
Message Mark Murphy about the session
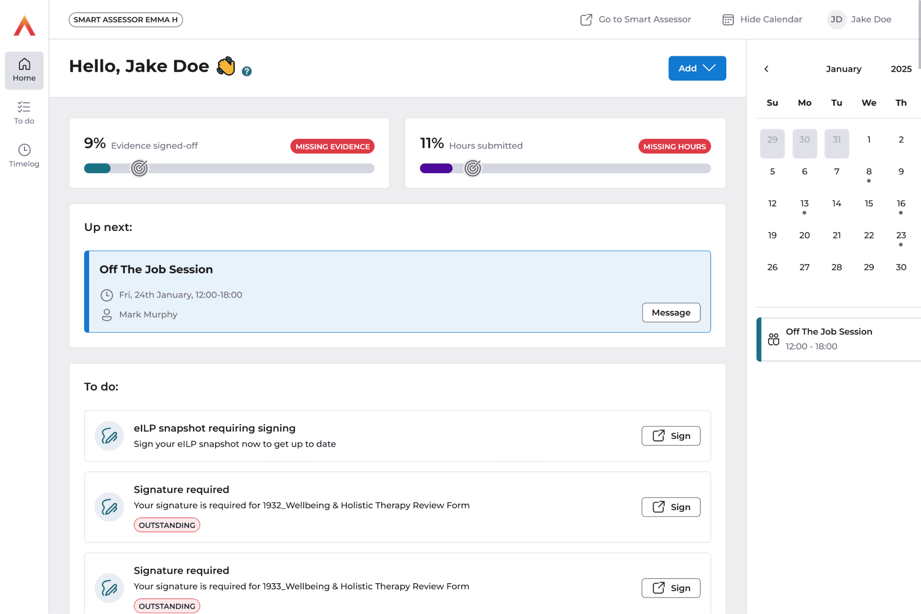point(671,312)
